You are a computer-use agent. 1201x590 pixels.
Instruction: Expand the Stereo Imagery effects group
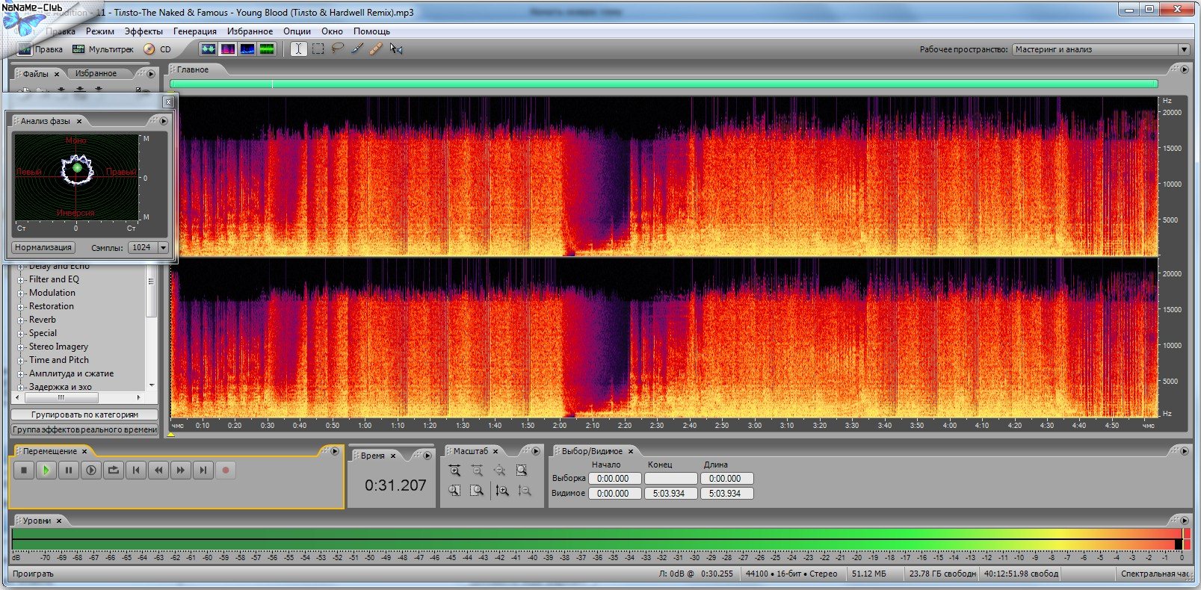tap(21, 347)
